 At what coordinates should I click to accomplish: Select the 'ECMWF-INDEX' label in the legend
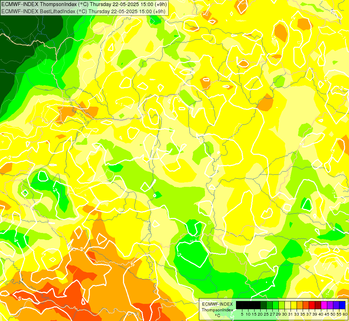pos(217,304)
